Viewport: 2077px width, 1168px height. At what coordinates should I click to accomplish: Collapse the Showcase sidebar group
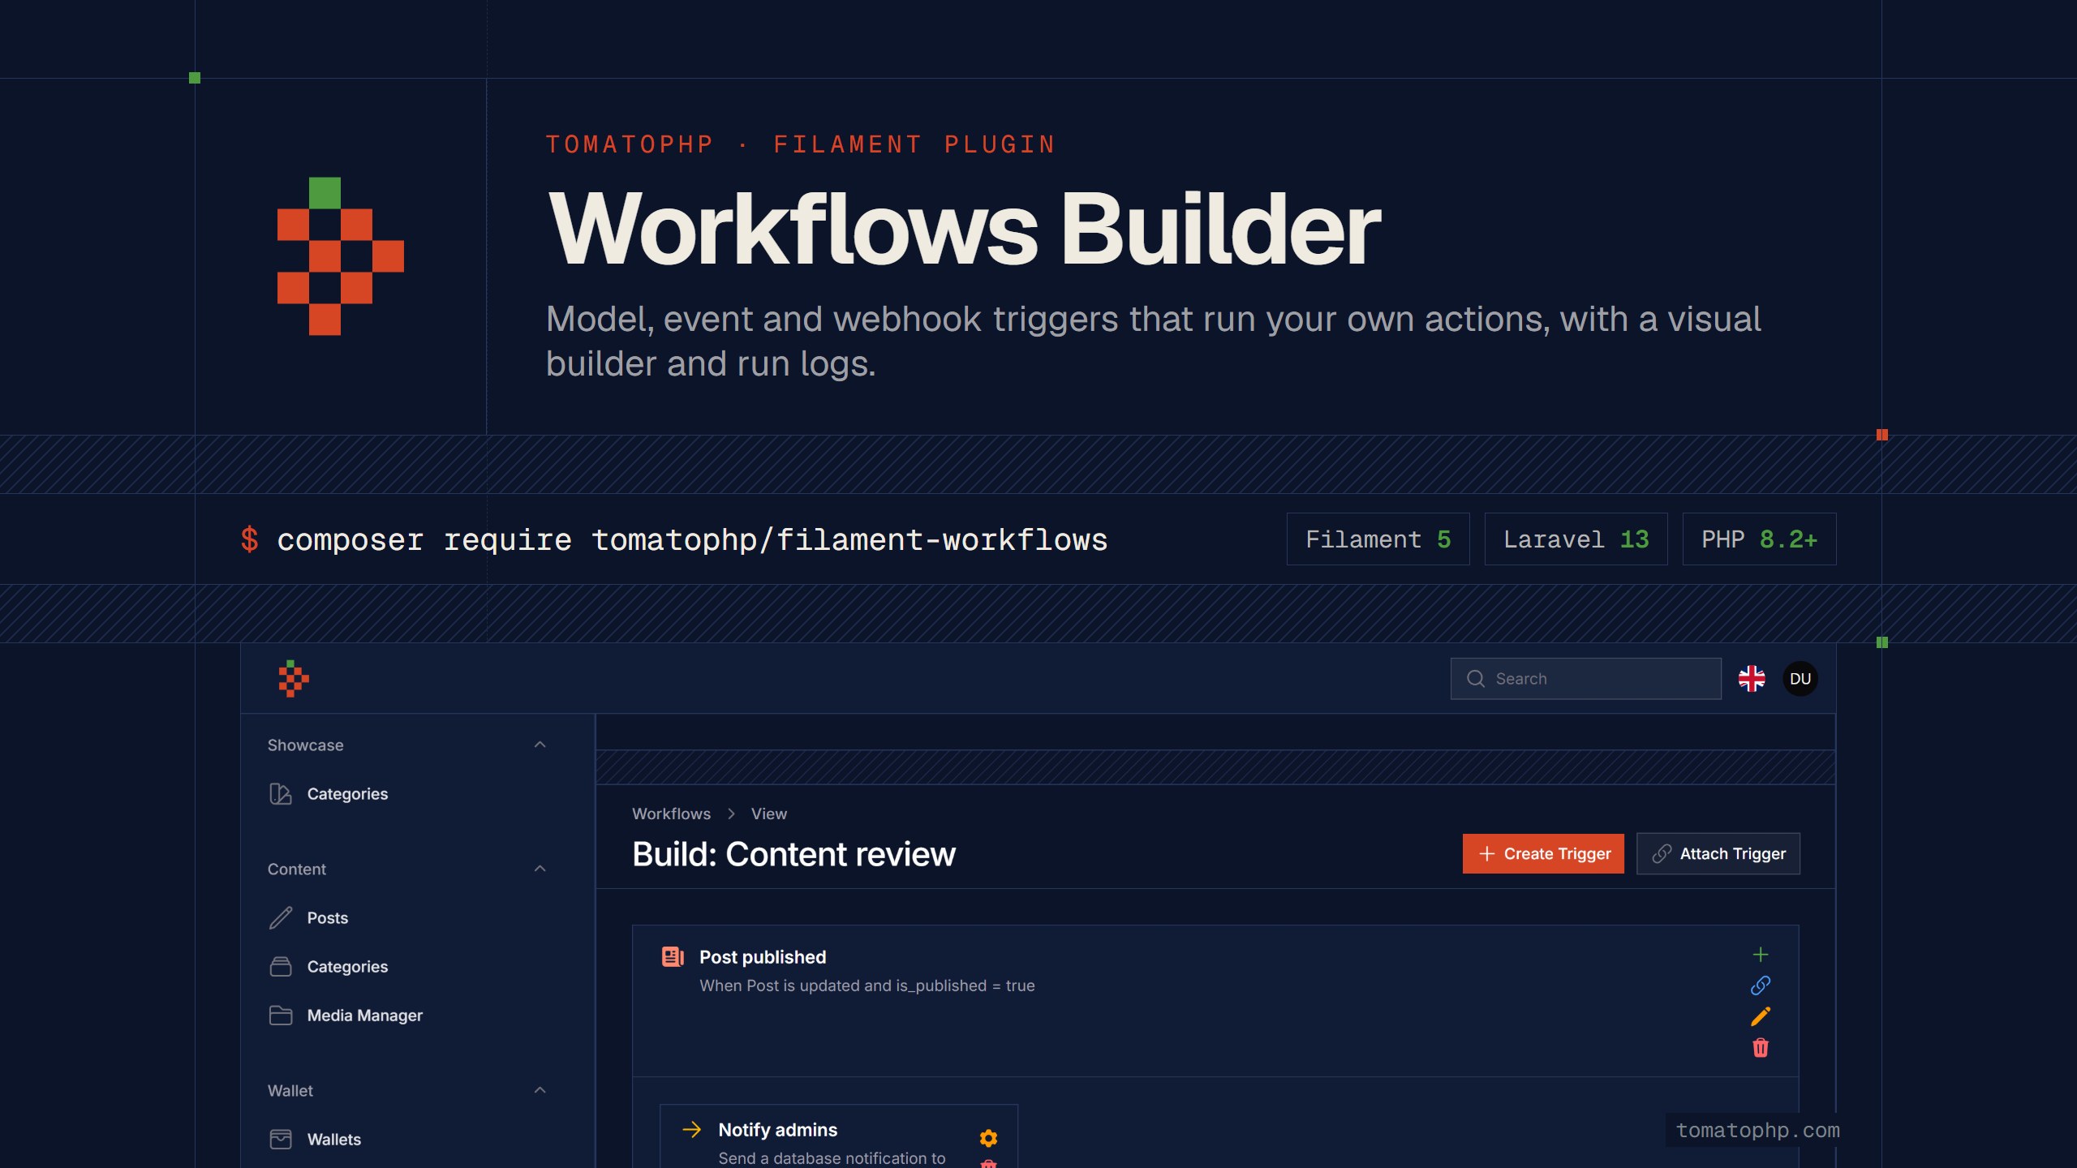click(x=540, y=745)
